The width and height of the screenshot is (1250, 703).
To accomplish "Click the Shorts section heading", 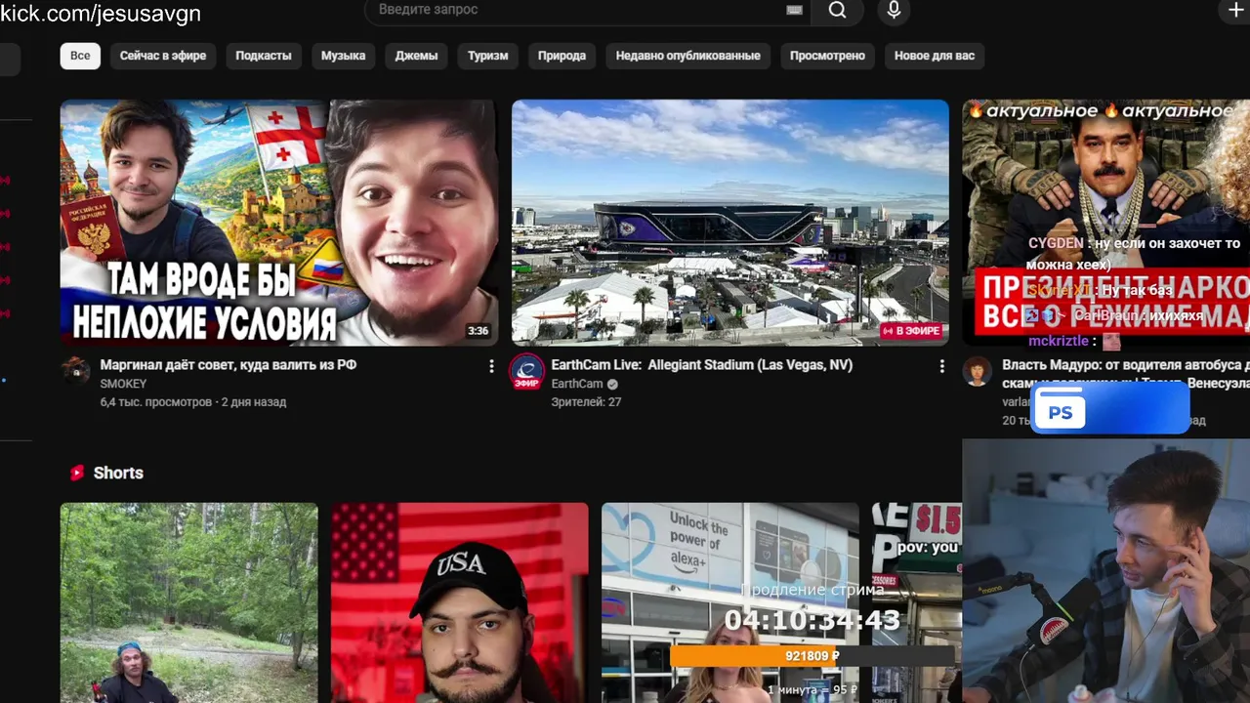I will click(118, 473).
